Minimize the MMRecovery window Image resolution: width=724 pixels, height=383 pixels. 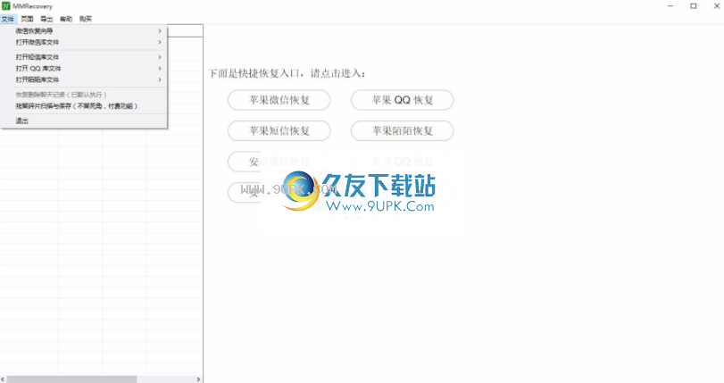[670, 6]
